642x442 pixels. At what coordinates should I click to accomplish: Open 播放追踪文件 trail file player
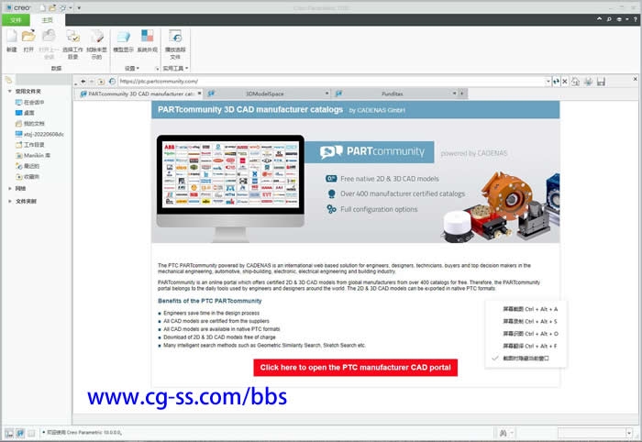click(x=176, y=39)
